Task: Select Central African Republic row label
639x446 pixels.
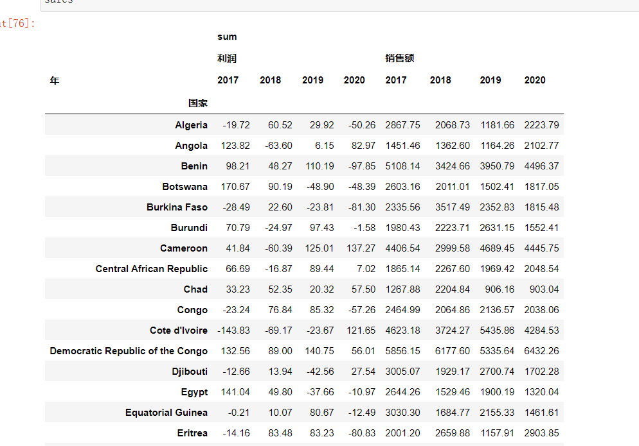Action: click(151, 269)
